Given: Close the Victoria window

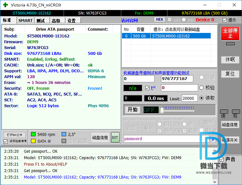Looking at the screenshot, I should [x=234, y=5].
